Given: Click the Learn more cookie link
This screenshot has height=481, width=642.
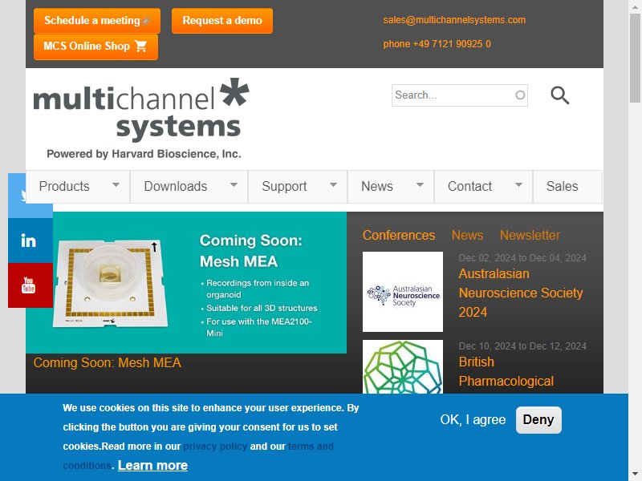Looking at the screenshot, I should 152,466.
